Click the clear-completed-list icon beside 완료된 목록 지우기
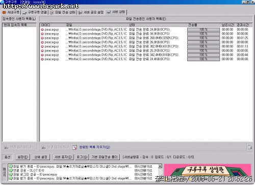255x185 pixels. 74,147
